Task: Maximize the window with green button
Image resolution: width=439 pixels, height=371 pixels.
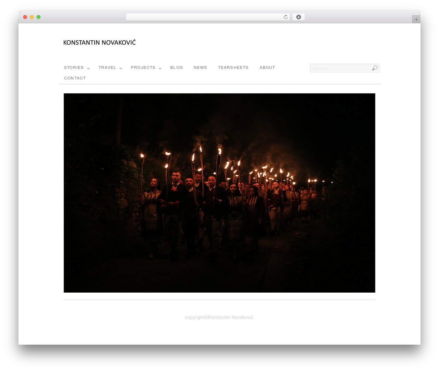Action: pos(38,17)
